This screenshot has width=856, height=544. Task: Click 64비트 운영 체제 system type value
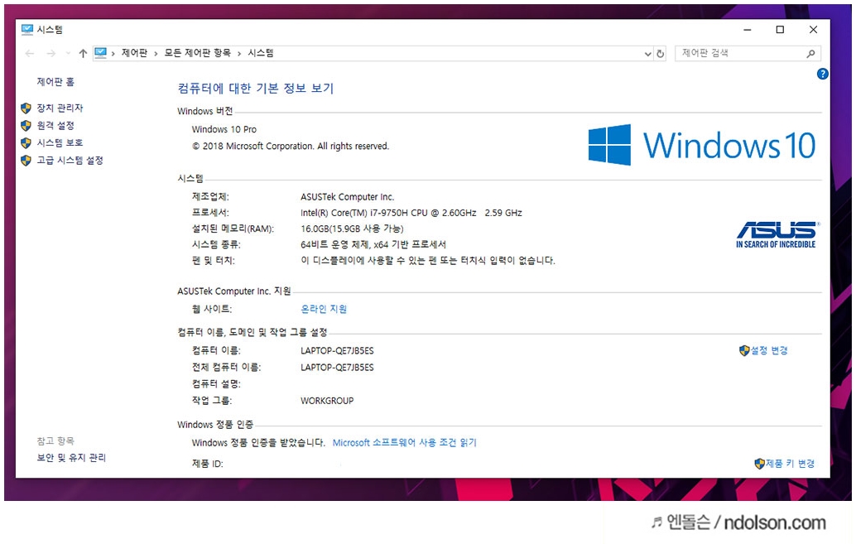coord(373,245)
